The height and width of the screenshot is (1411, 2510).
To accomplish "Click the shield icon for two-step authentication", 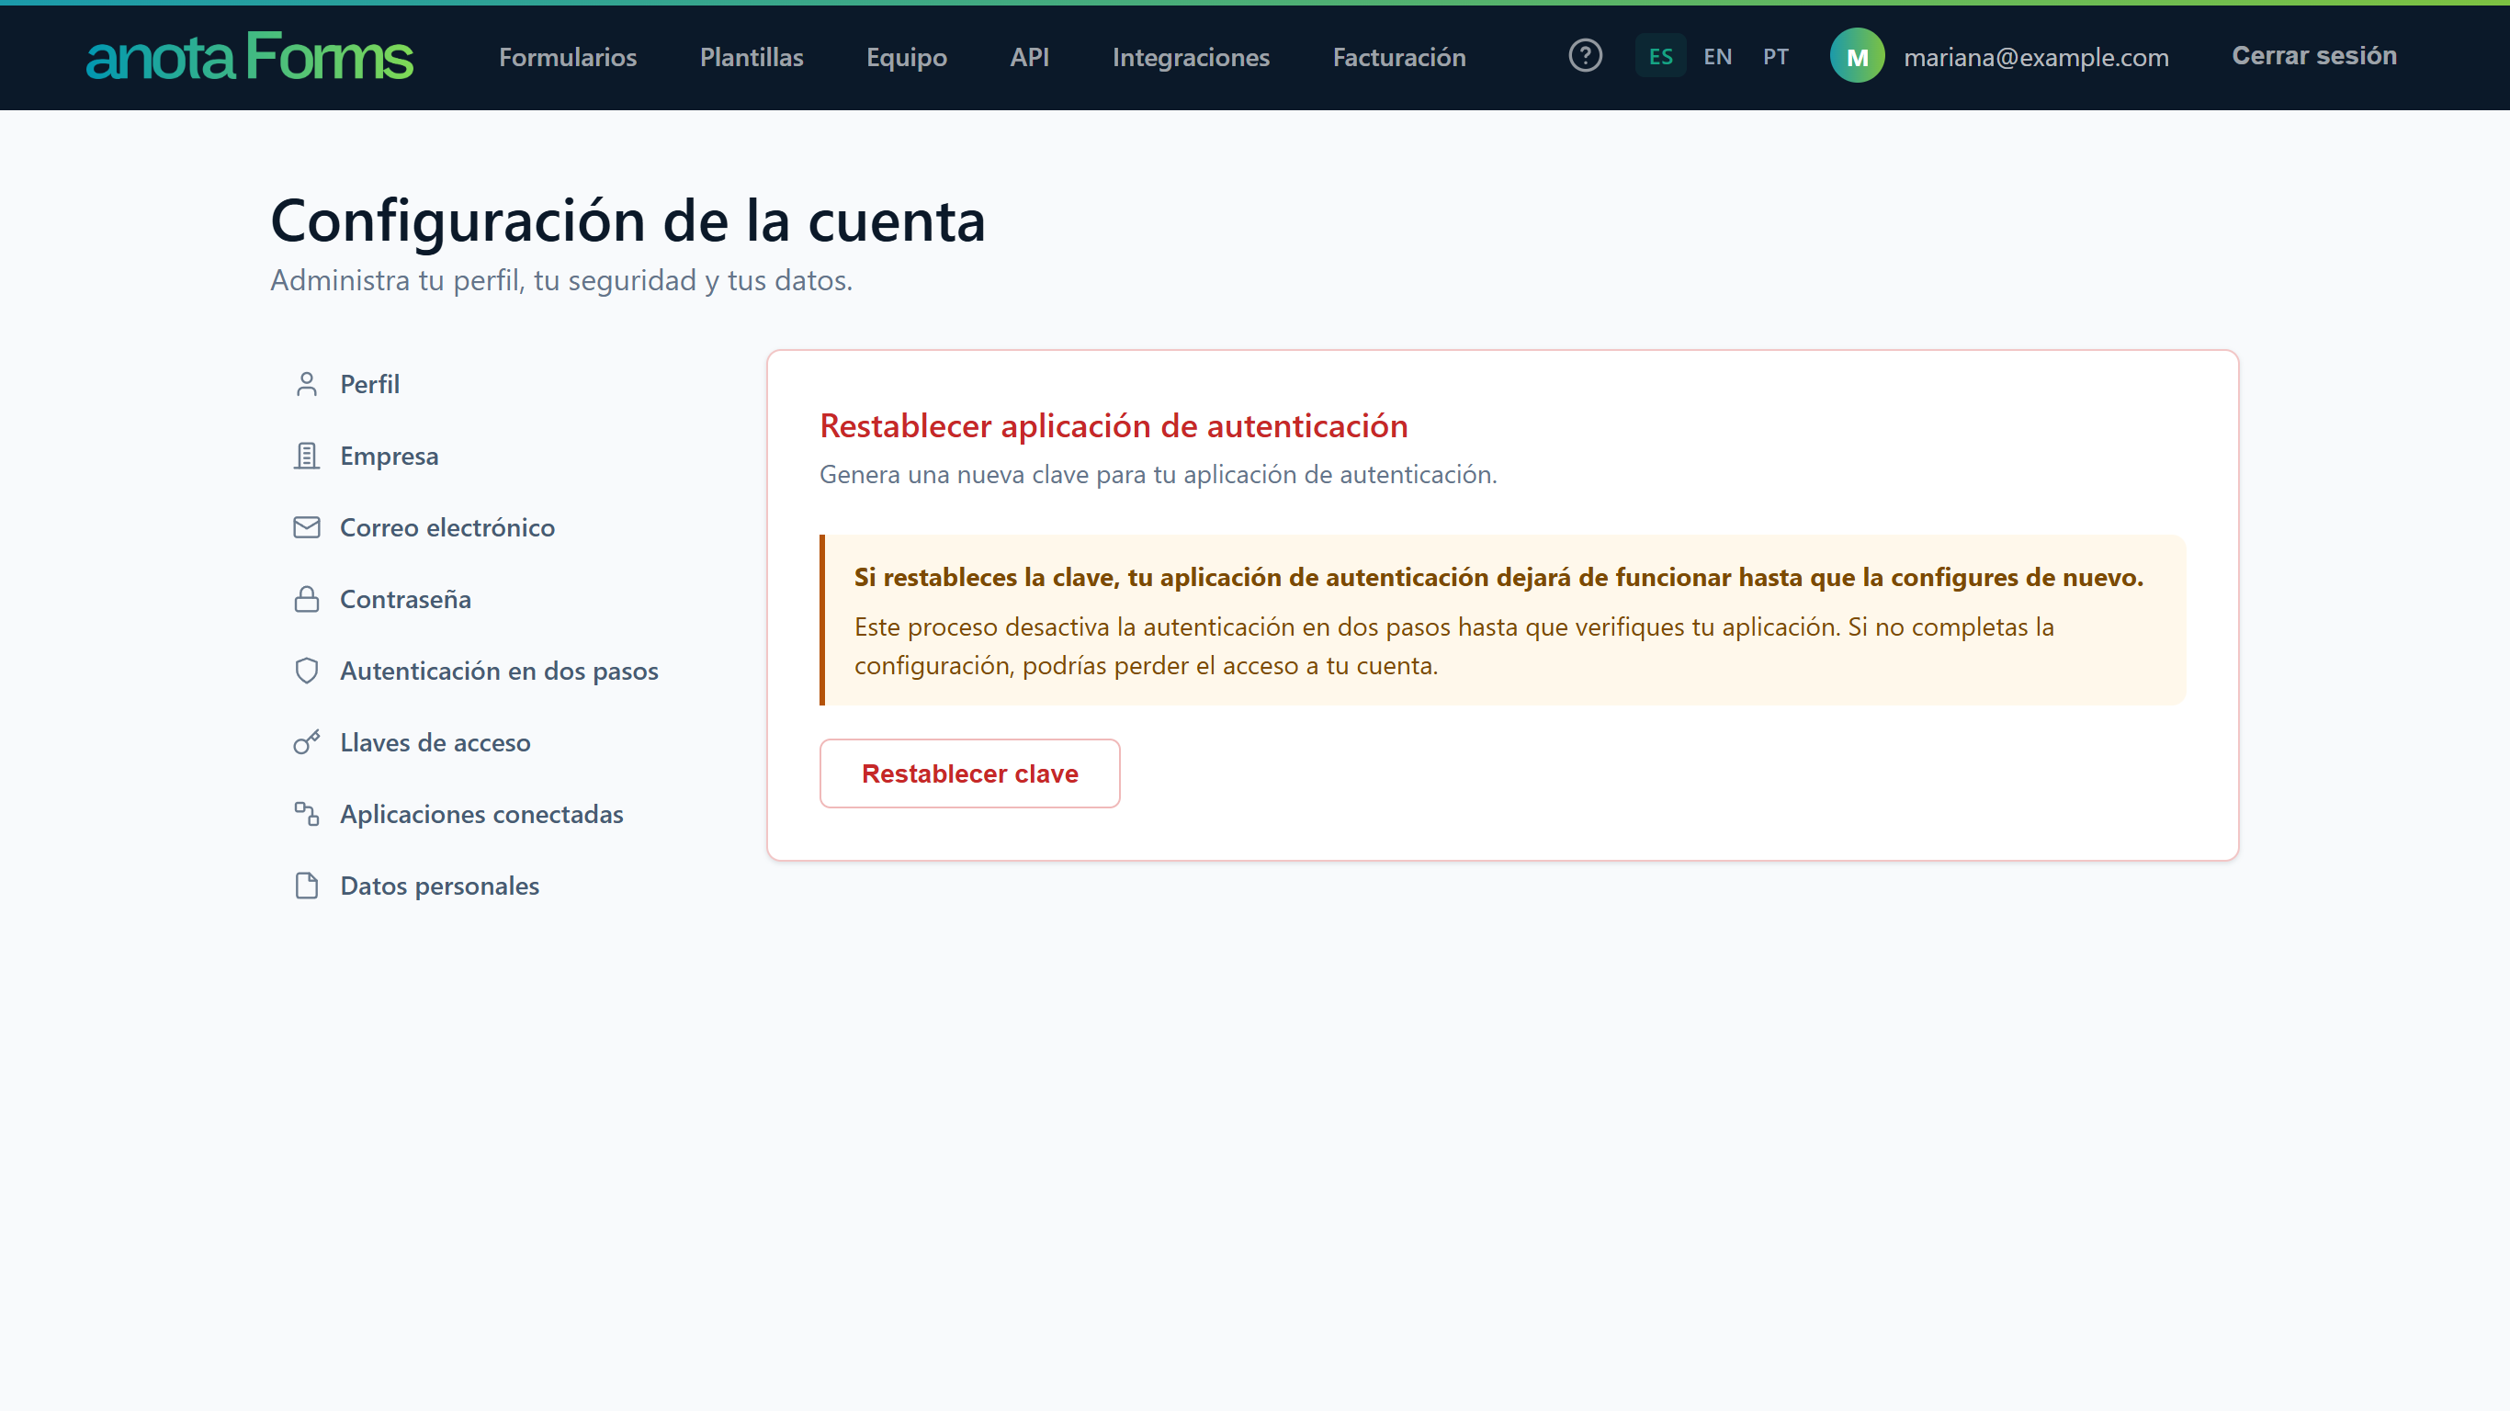I will click(307, 671).
